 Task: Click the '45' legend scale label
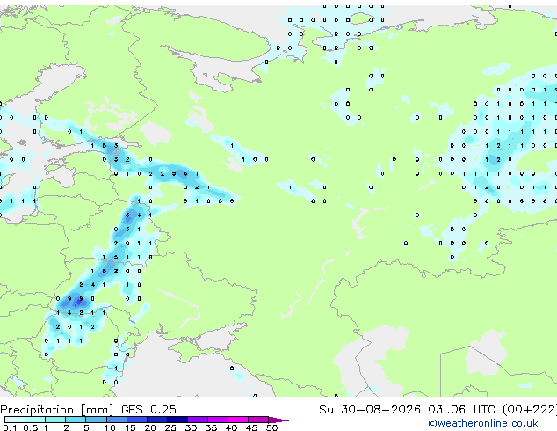click(251, 427)
